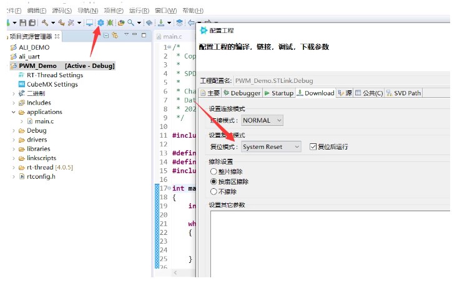Click the Save All toolbar icon
This screenshot has height=281, width=452.
(x=32, y=22)
